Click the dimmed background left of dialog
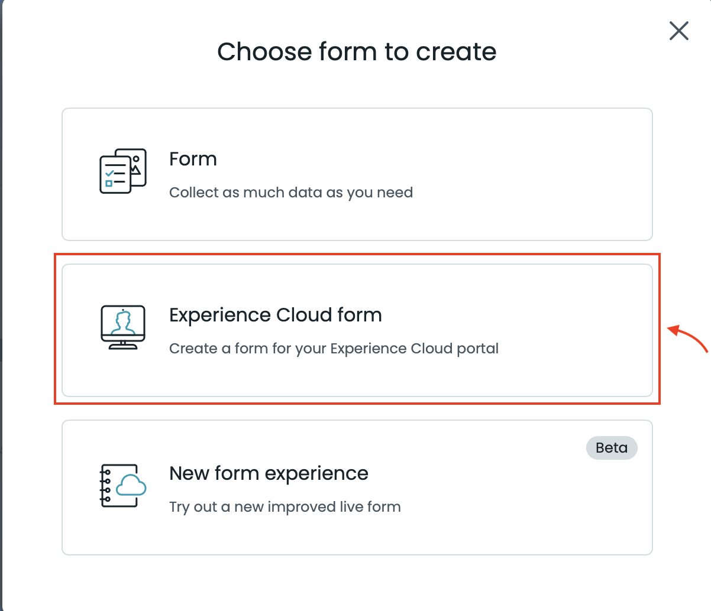 1,295
